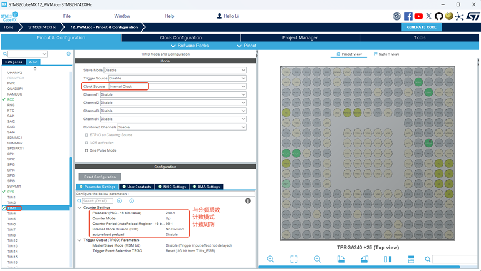Open the Help menu
The height and width of the screenshot is (271, 481).
pos(170,16)
